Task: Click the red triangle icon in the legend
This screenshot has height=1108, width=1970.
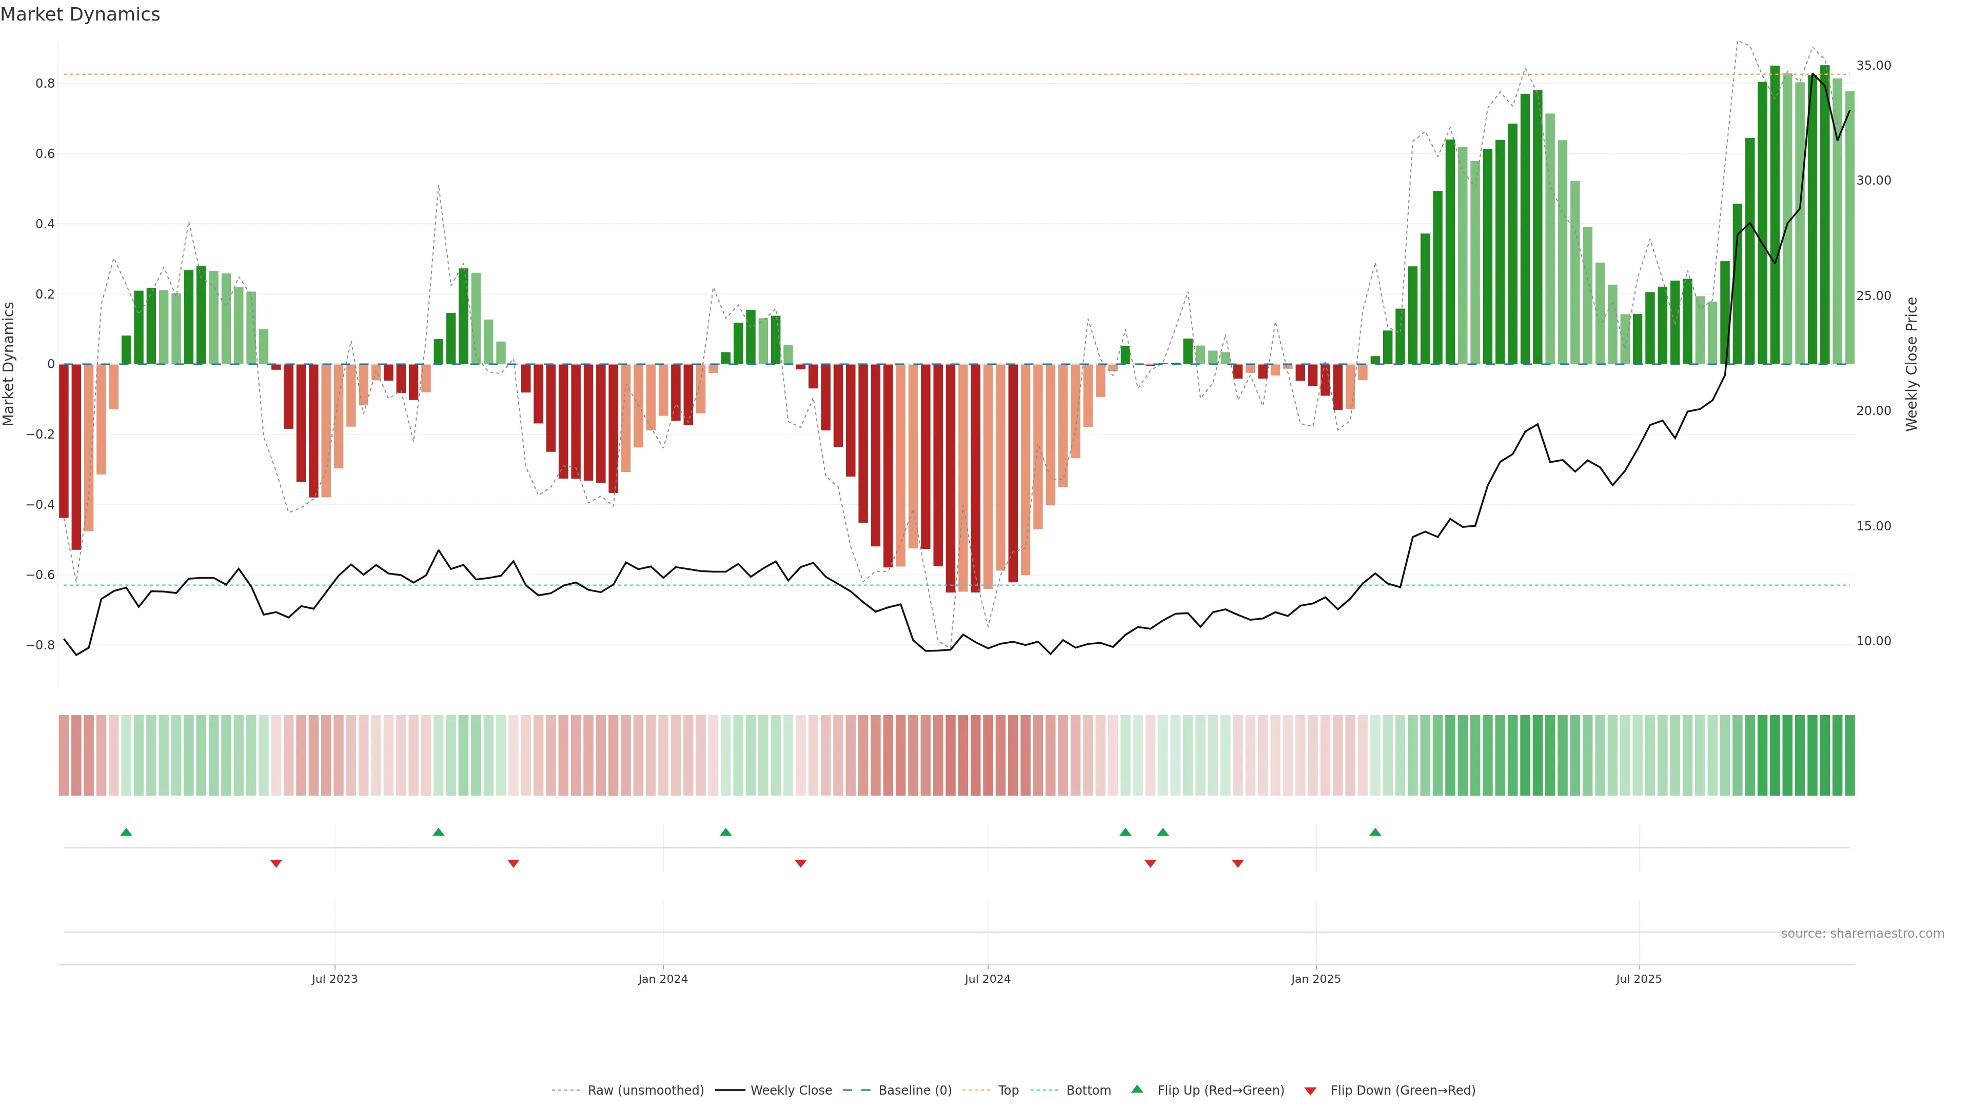Action: [x=1310, y=1091]
